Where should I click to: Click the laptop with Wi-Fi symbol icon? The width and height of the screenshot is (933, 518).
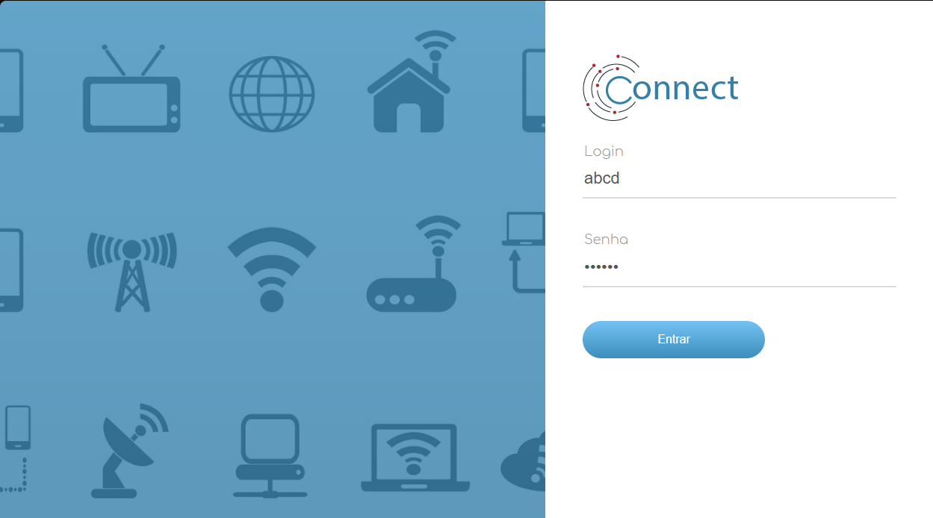pyautogui.click(x=415, y=458)
